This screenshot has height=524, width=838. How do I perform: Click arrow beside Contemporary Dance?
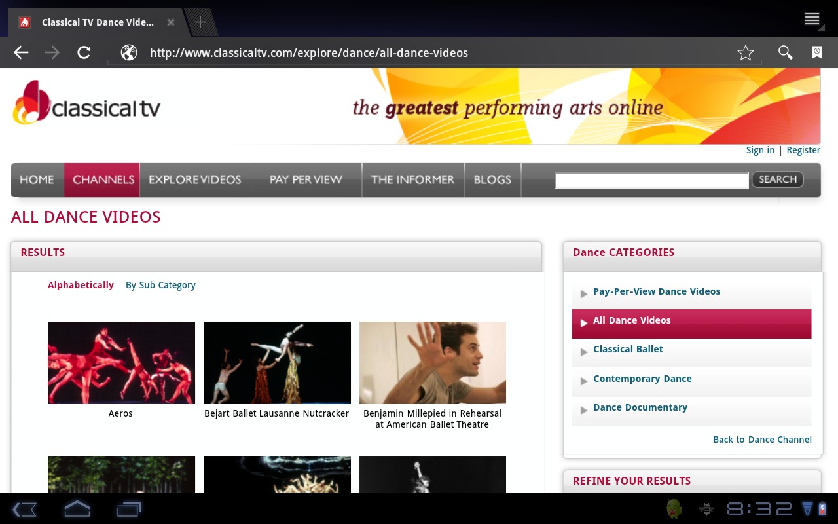coord(583,381)
